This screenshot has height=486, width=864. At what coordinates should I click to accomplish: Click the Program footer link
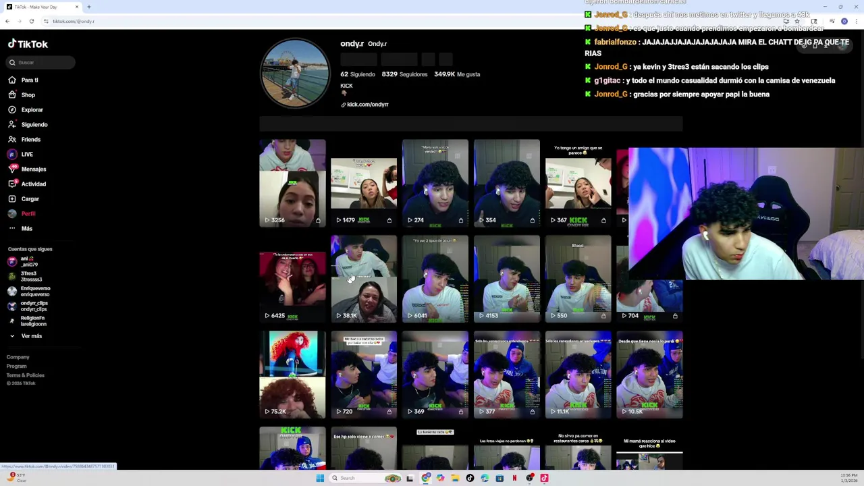[17, 366]
